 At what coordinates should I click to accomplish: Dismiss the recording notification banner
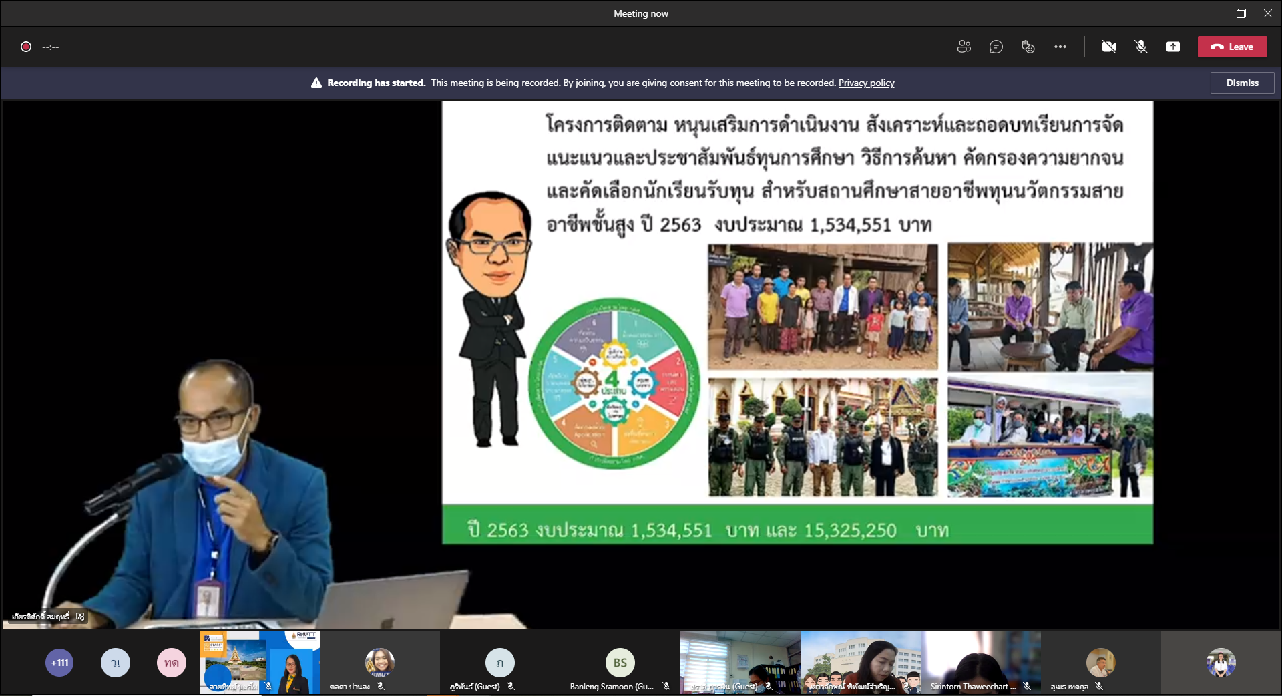(x=1241, y=83)
